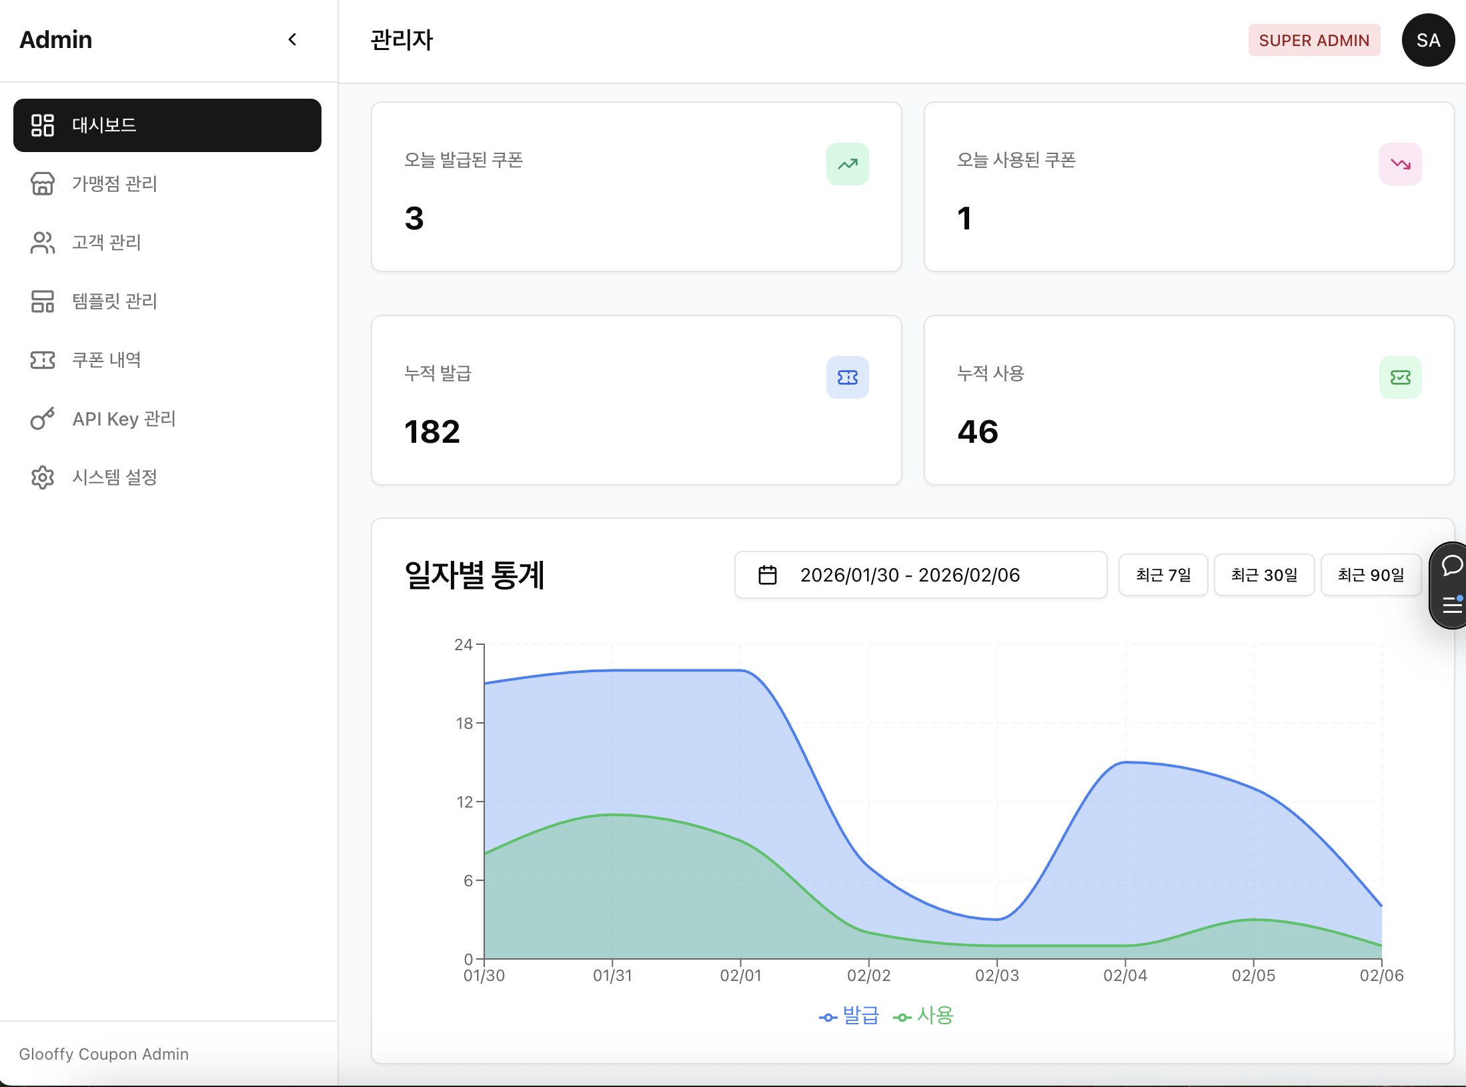Collapse the Admin sidebar with the chevron

(x=292, y=39)
